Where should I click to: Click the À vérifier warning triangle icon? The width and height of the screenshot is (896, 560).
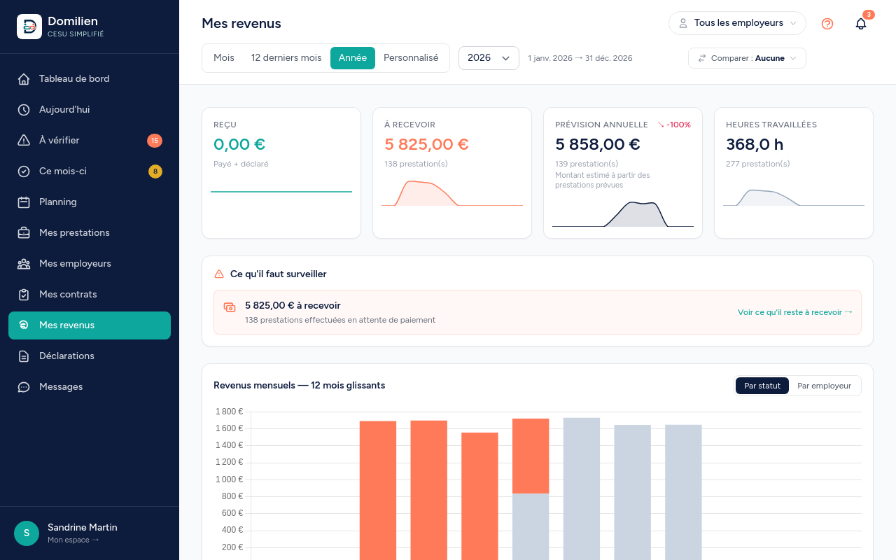pyautogui.click(x=24, y=141)
